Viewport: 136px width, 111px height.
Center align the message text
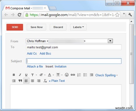(x=33, y=81)
